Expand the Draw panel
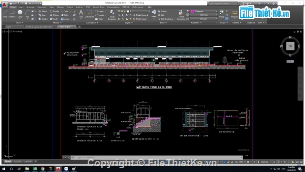Screen dimensions: 305x172 point(19,23)
